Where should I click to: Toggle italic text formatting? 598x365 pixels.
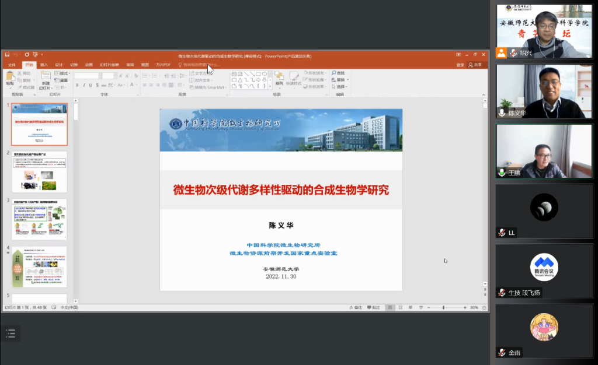tap(84, 85)
